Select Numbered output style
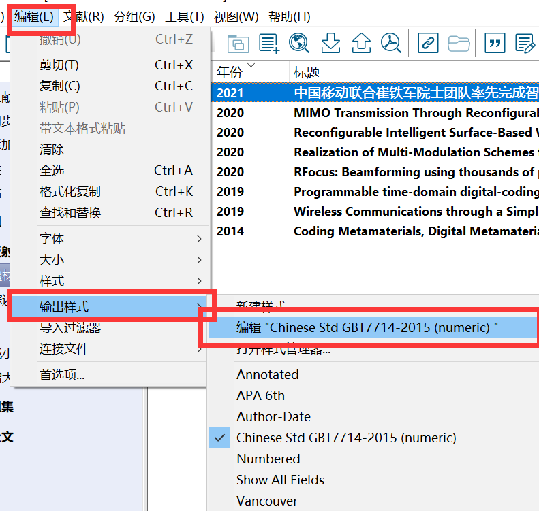 (x=373, y=459)
